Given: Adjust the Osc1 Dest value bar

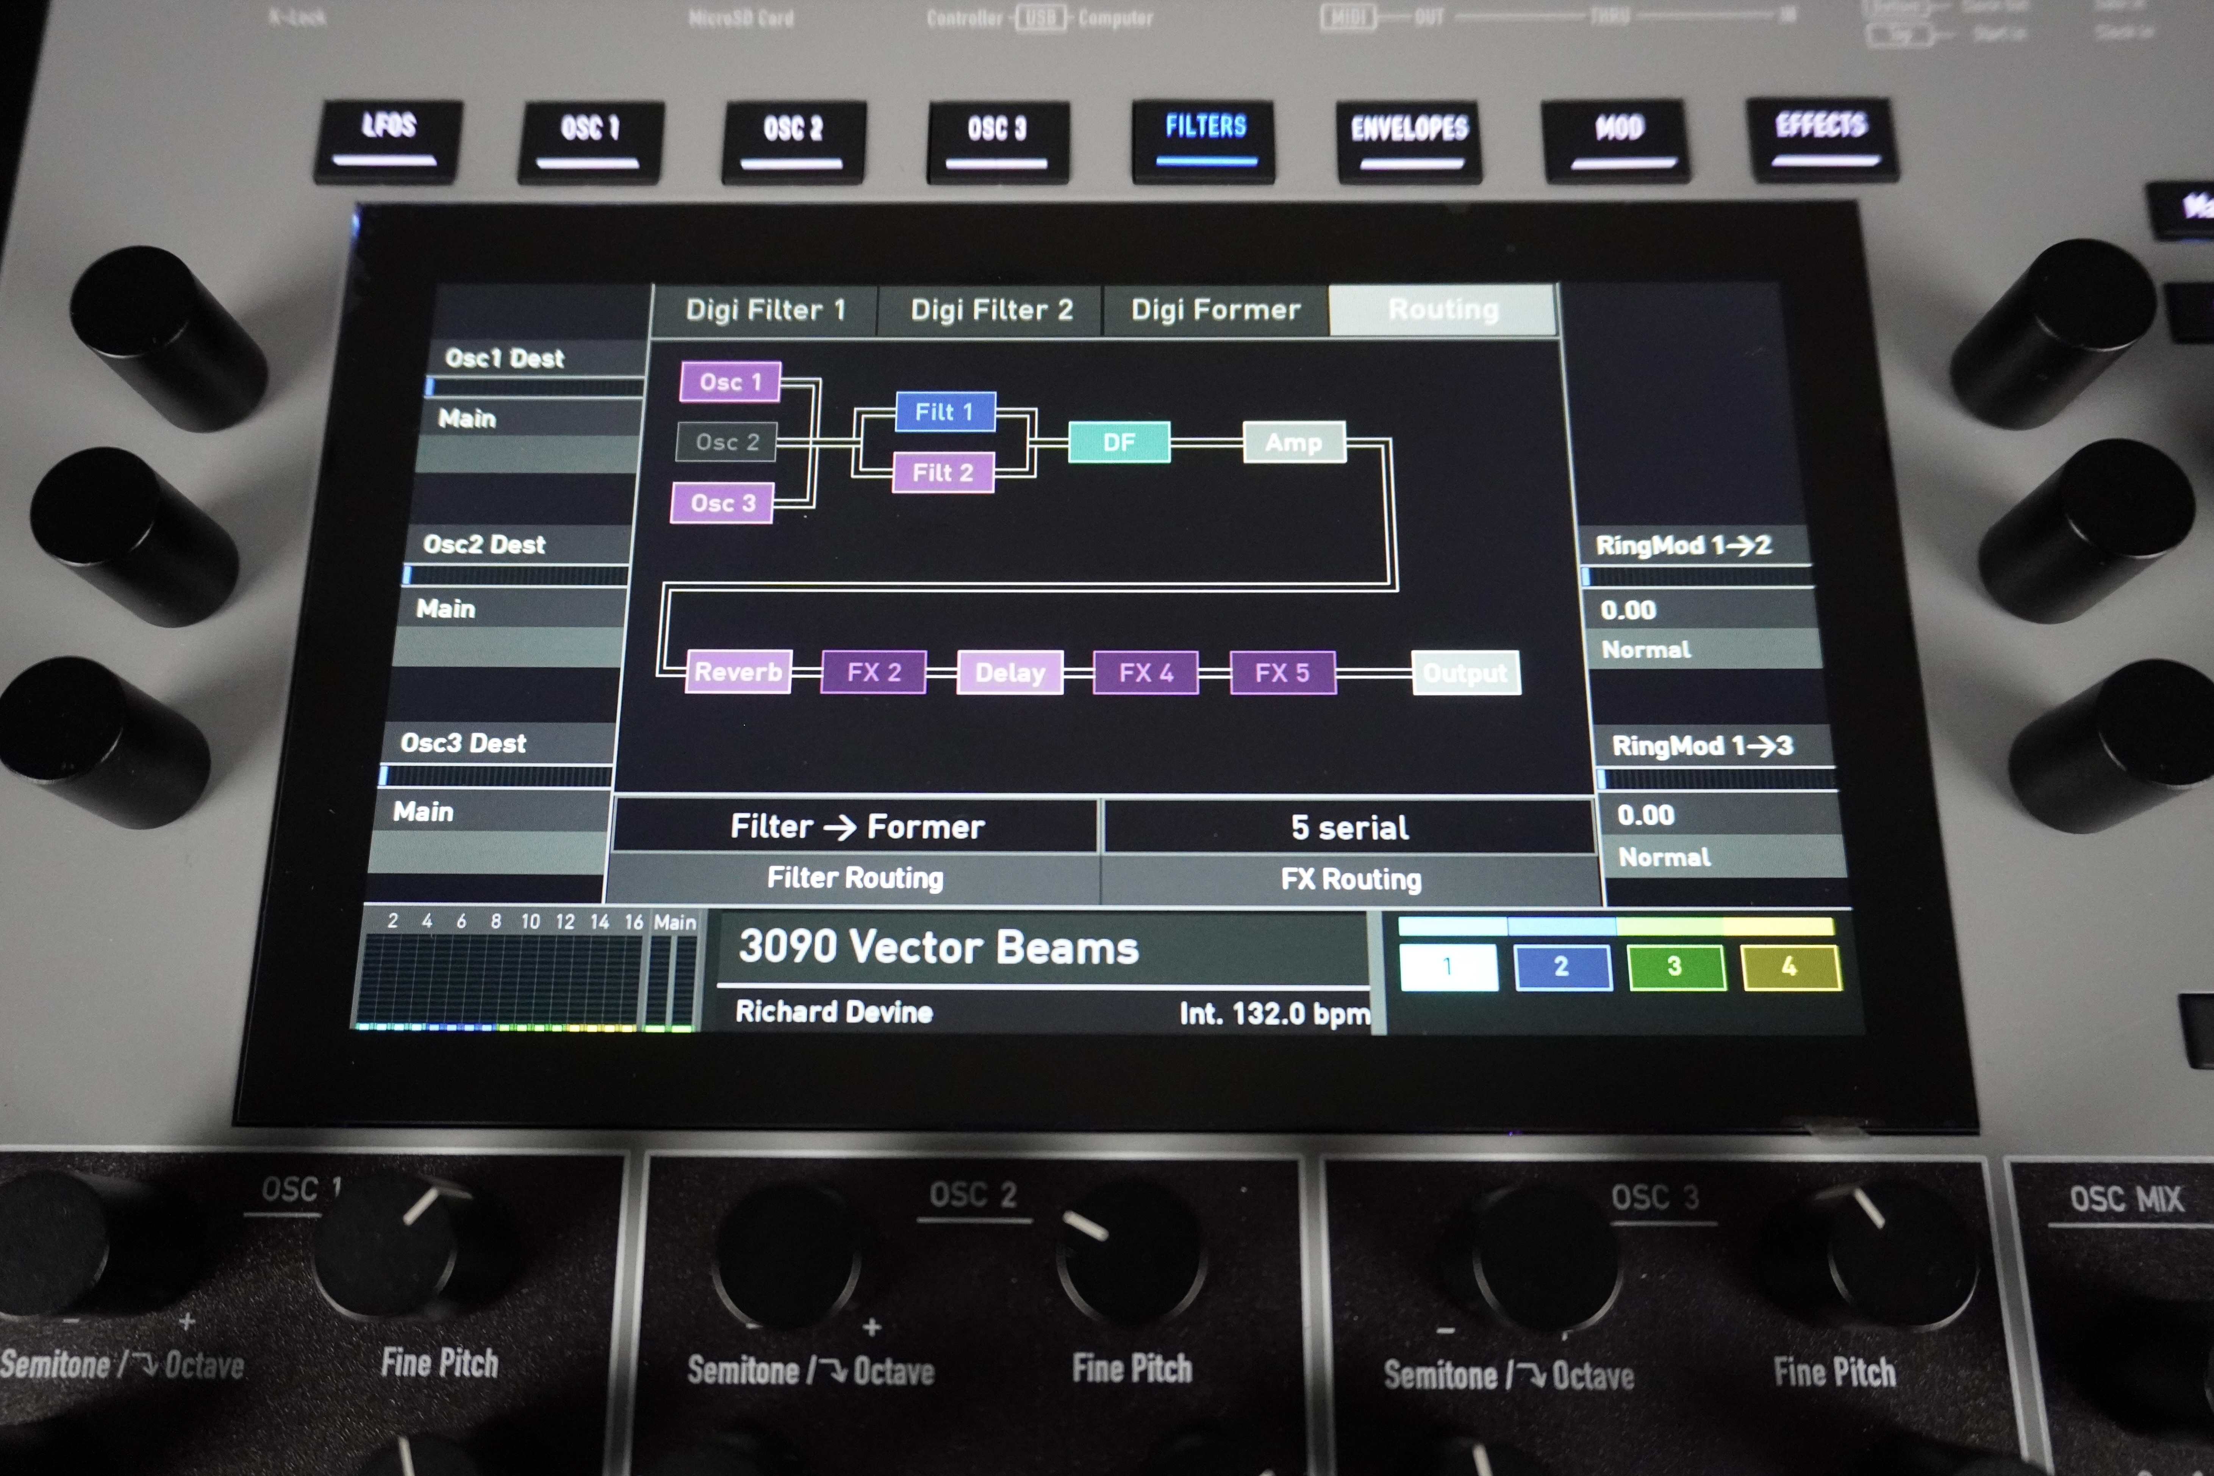Looking at the screenshot, I should pos(535,387).
